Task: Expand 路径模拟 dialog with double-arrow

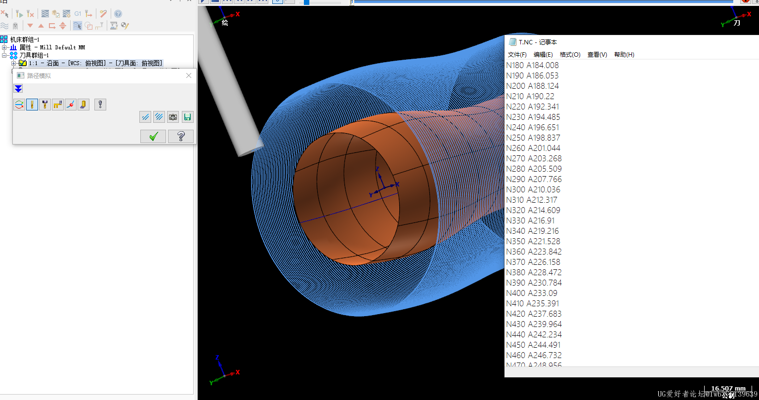Action: pos(18,89)
